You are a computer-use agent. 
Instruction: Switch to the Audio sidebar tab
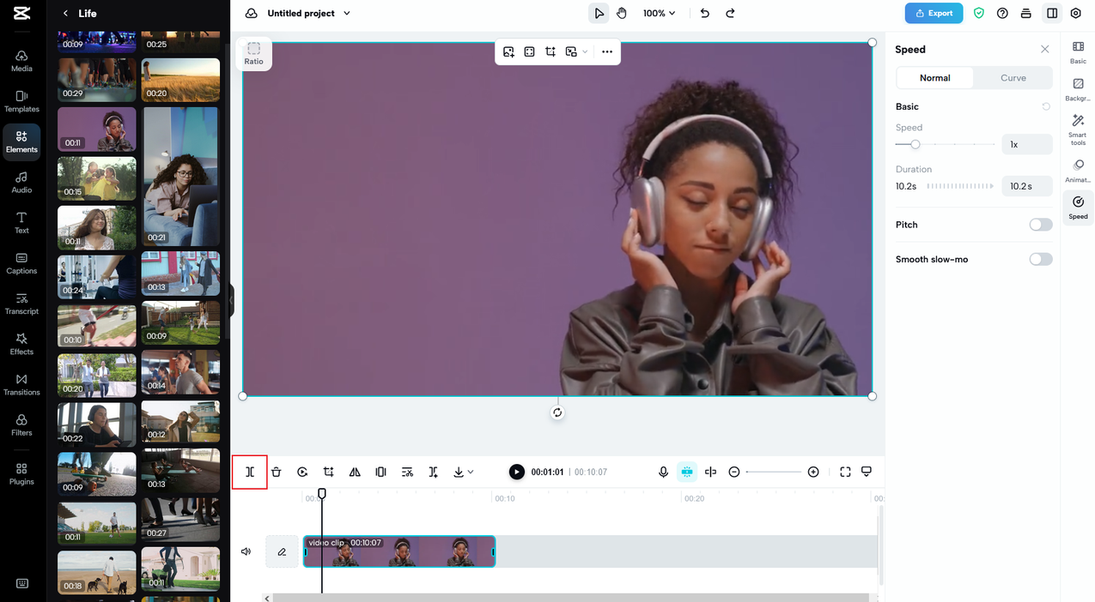pyautogui.click(x=21, y=182)
